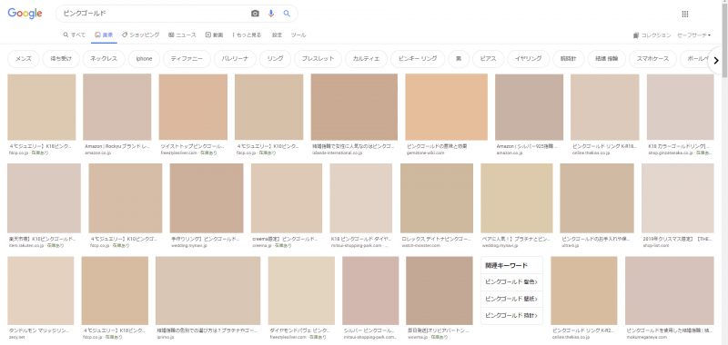
Task: Select the 画像 tab
Action: coord(104,34)
